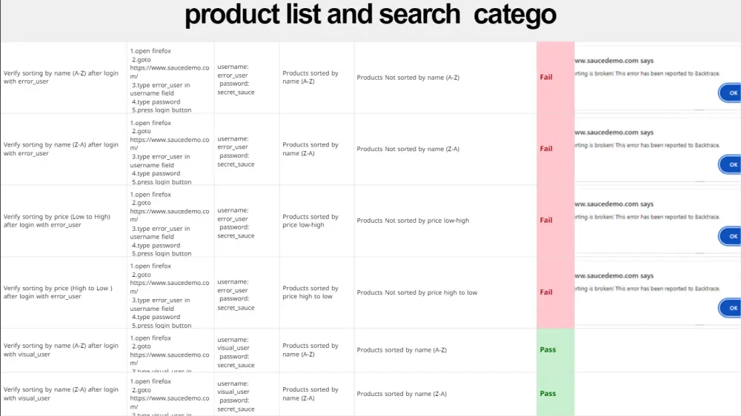The width and height of the screenshot is (741, 416).
Task: Select 'Verify sorting by name (A-Z)' error_user cell
Action: coord(62,77)
